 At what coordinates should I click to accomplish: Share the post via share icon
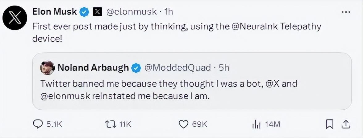click(346, 124)
